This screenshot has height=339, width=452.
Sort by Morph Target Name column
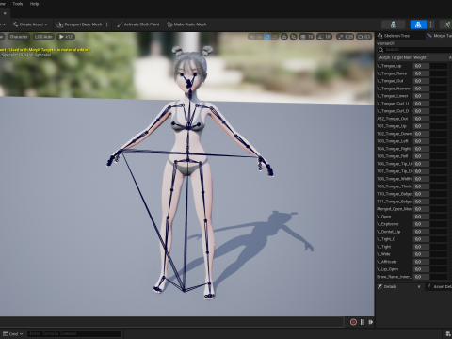click(395, 57)
